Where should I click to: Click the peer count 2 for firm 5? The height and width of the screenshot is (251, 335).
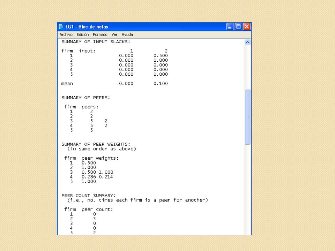(94, 233)
